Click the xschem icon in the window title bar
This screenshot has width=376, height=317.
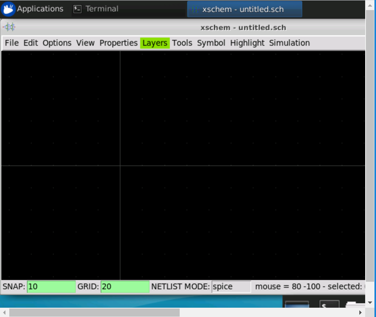(10, 28)
